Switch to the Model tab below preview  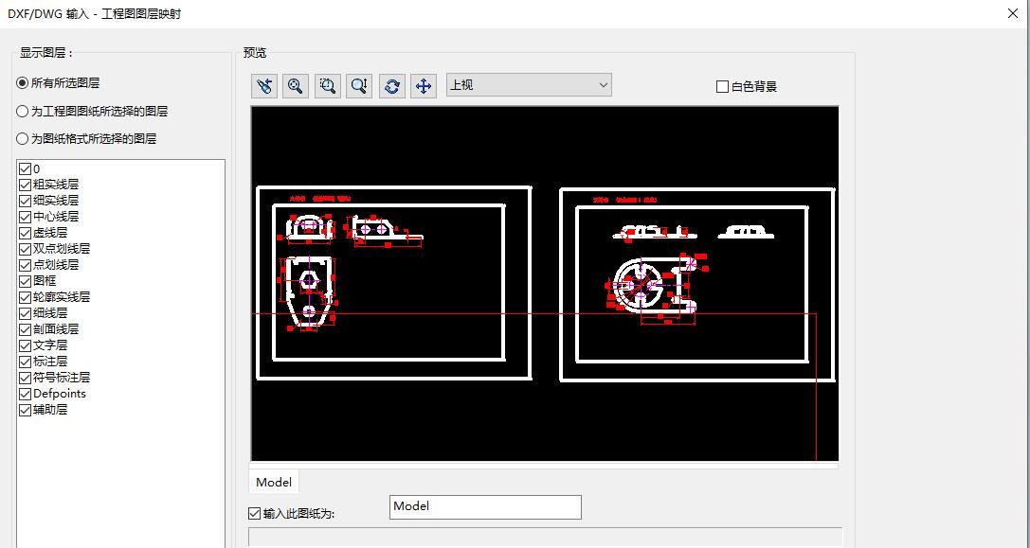tap(274, 483)
